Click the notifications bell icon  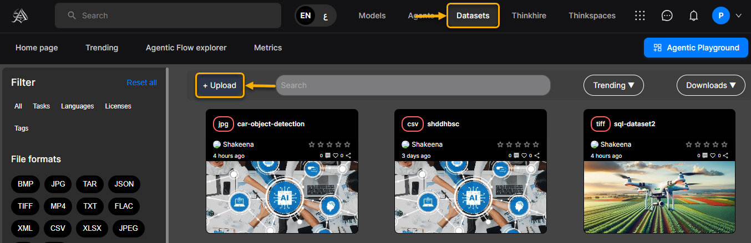[693, 15]
